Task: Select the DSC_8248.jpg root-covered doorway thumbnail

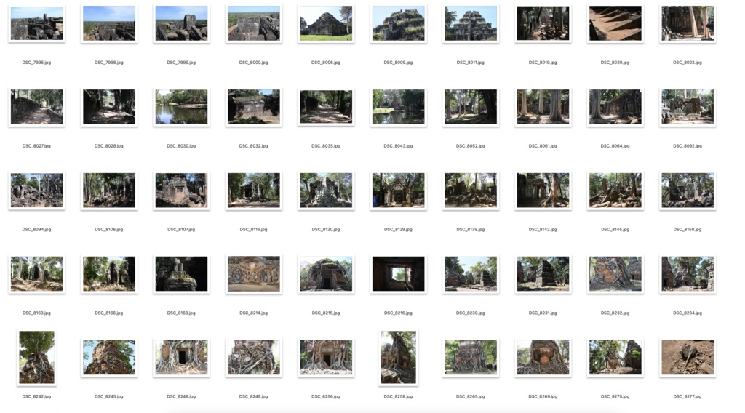Action: tap(181, 358)
